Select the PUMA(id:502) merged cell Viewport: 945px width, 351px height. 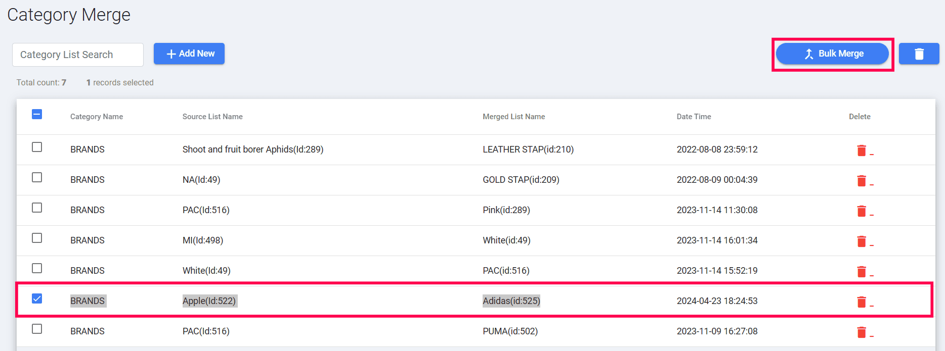point(510,331)
